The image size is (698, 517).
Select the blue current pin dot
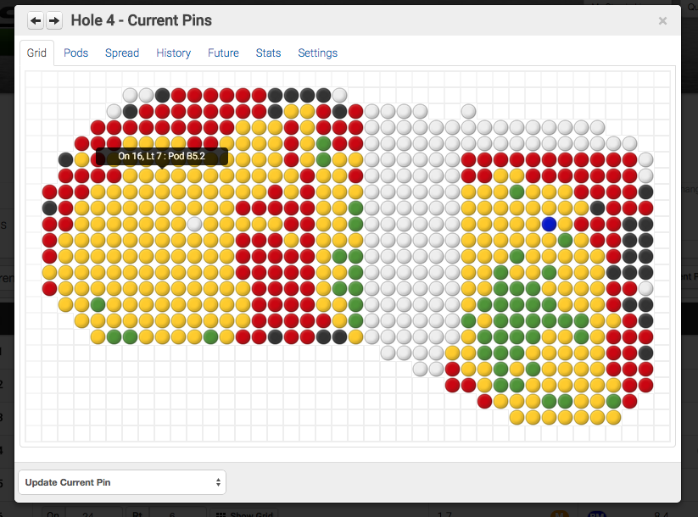coord(549,224)
